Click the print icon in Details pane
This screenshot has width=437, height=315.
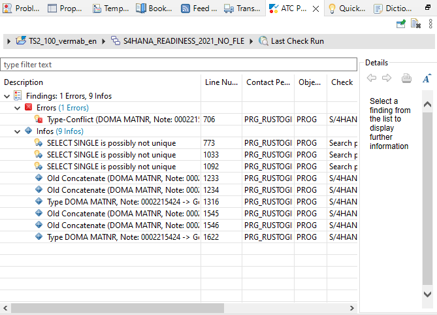coord(406,78)
